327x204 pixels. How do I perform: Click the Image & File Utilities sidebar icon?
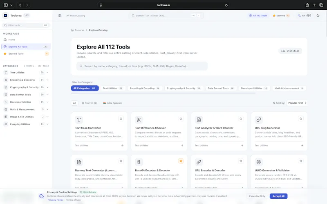tap(6, 117)
